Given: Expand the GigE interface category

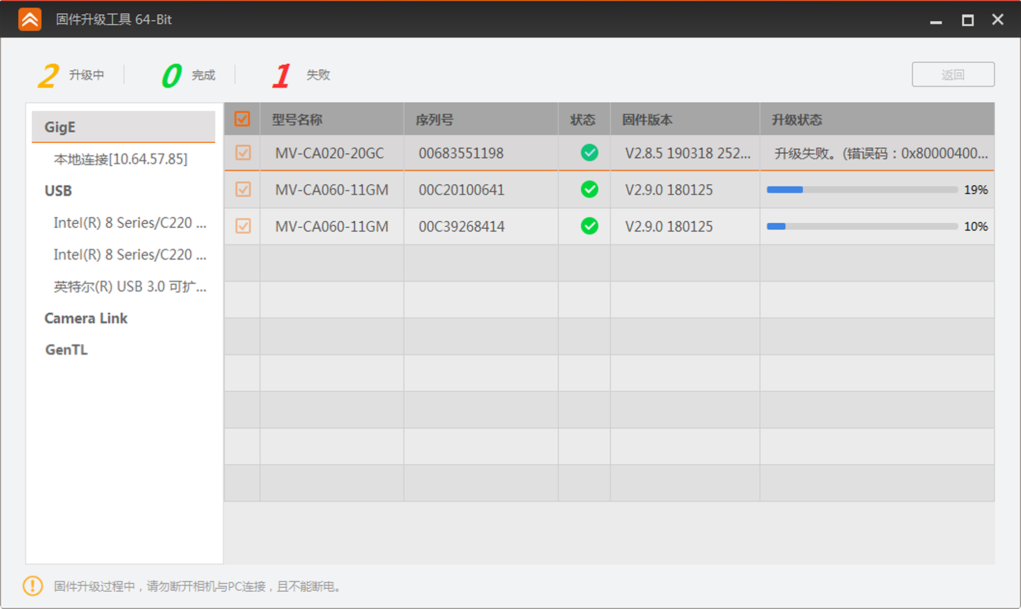Looking at the screenshot, I should click(x=60, y=127).
